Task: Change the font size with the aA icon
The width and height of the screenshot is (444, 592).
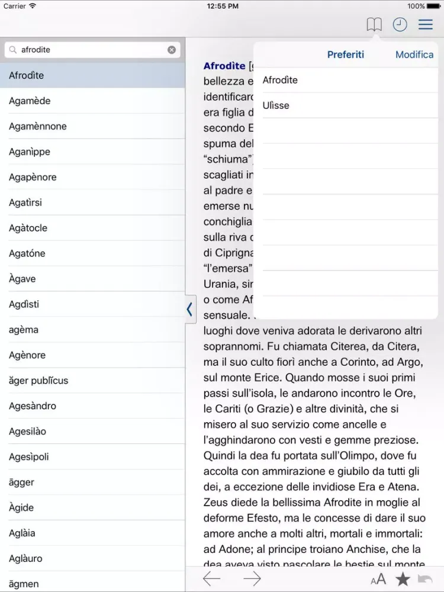Action: coord(378,580)
